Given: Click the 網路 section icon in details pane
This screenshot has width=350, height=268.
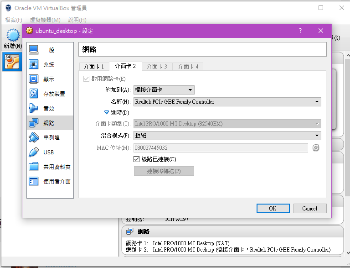Looking at the screenshot, I should click(x=129, y=231).
